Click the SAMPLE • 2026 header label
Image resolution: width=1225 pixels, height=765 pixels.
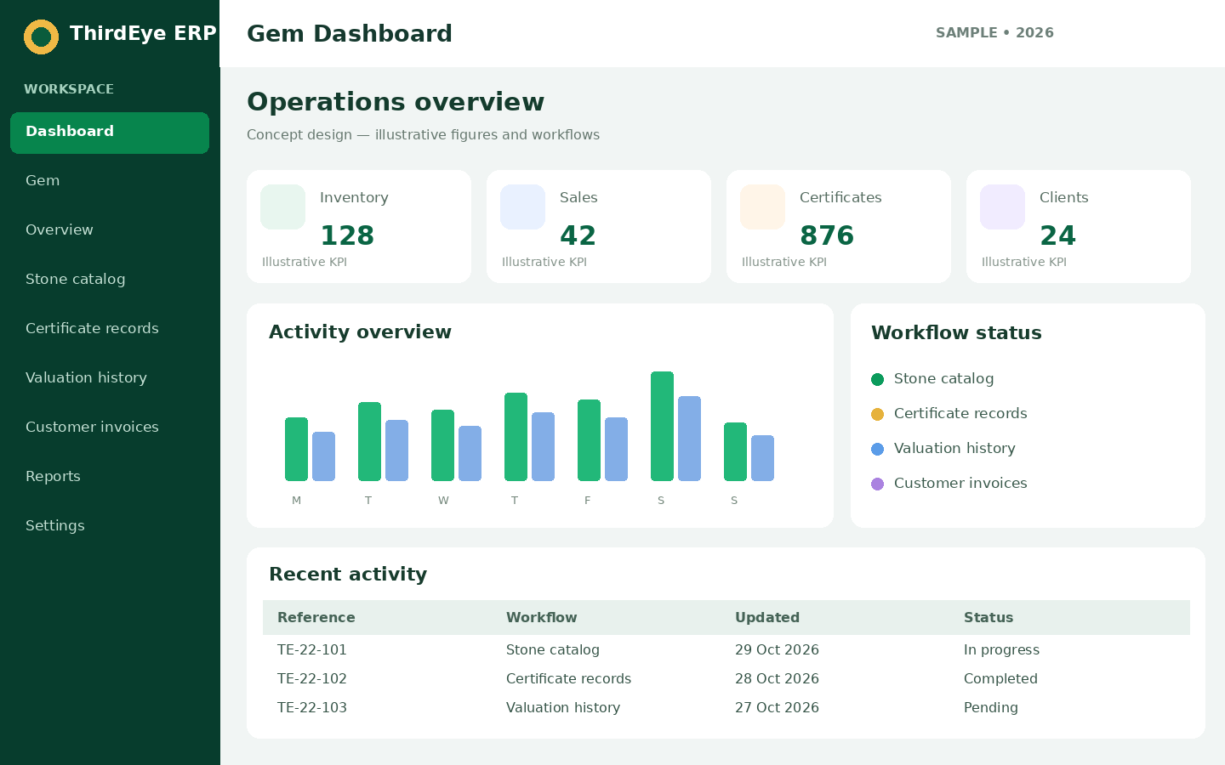(994, 33)
